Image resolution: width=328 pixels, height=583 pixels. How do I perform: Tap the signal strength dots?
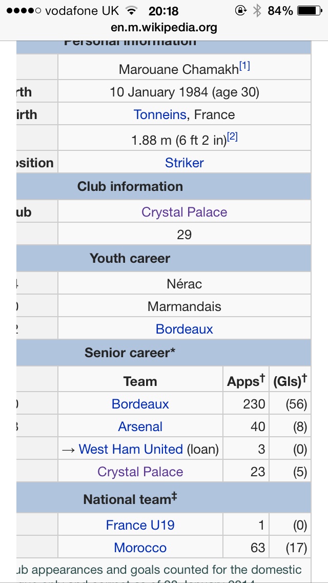[22, 11]
